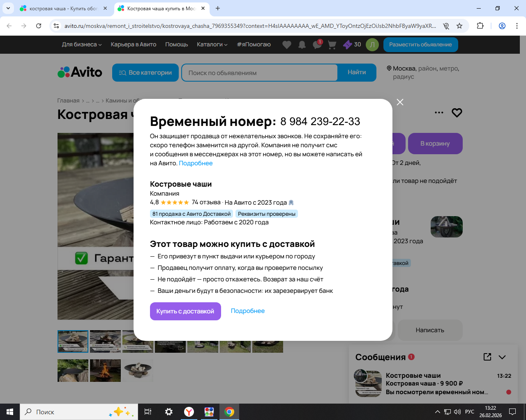Click the 'Реквизиты проверены' badge
This screenshot has height=420, width=526.
click(x=267, y=214)
